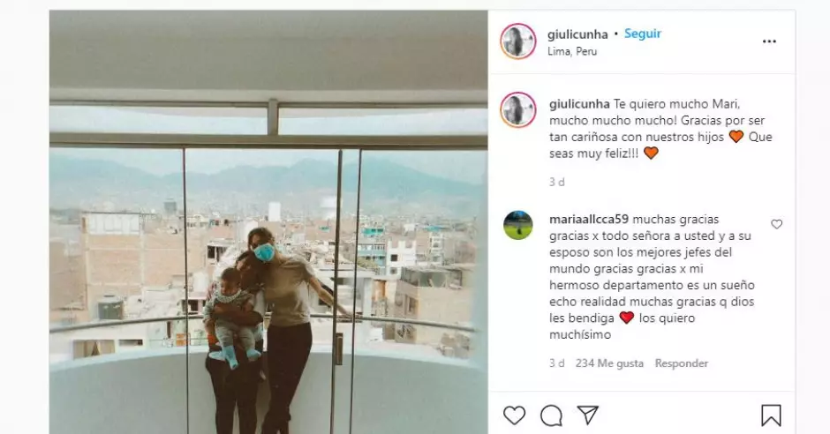Click giulicunha's avatar beside the caption

(x=518, y=110)
